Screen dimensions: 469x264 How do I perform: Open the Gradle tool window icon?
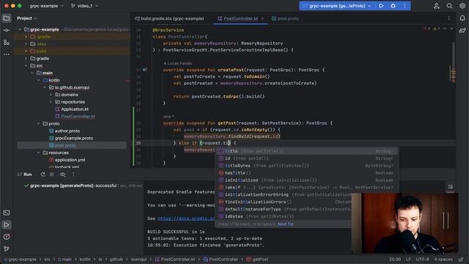tap(462, 30)
